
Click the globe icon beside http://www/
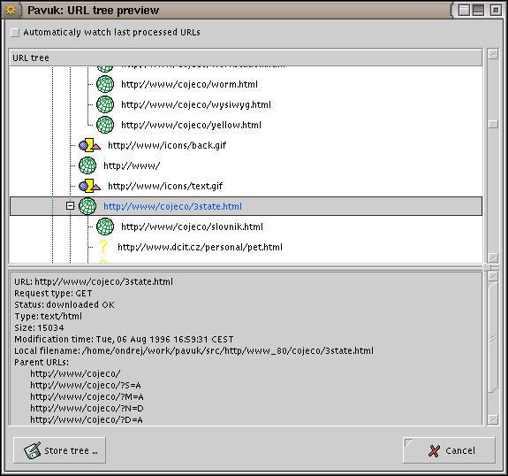click(87, 165)
